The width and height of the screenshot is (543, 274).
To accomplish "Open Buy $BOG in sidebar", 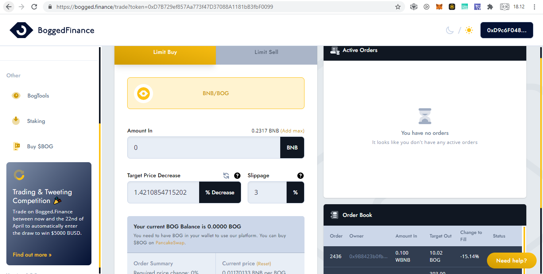I will (40, 146).
